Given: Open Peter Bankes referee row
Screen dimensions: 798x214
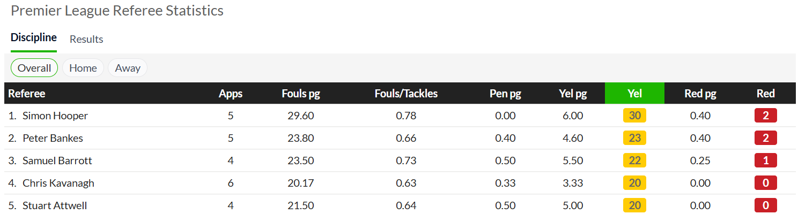Looking at the screenshot, I should [53, 138].
